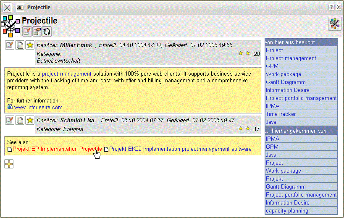Click the 'von hier aus besucht' header

(301, 42)
